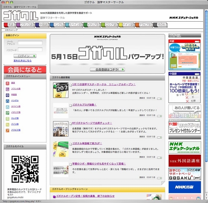Click the purple 仏 French icon in the main menu
The image size is (208, 203).
coord(8,89)
